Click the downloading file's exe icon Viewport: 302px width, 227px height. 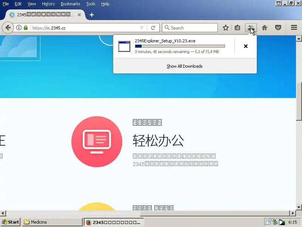124,46
